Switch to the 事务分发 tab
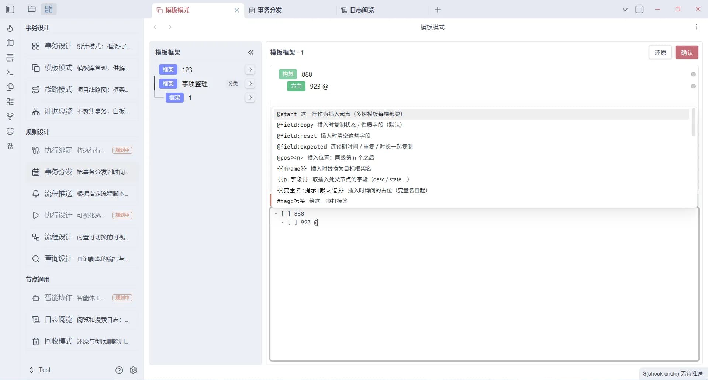Viewport: 708px width, 380px height. (290, 10)
